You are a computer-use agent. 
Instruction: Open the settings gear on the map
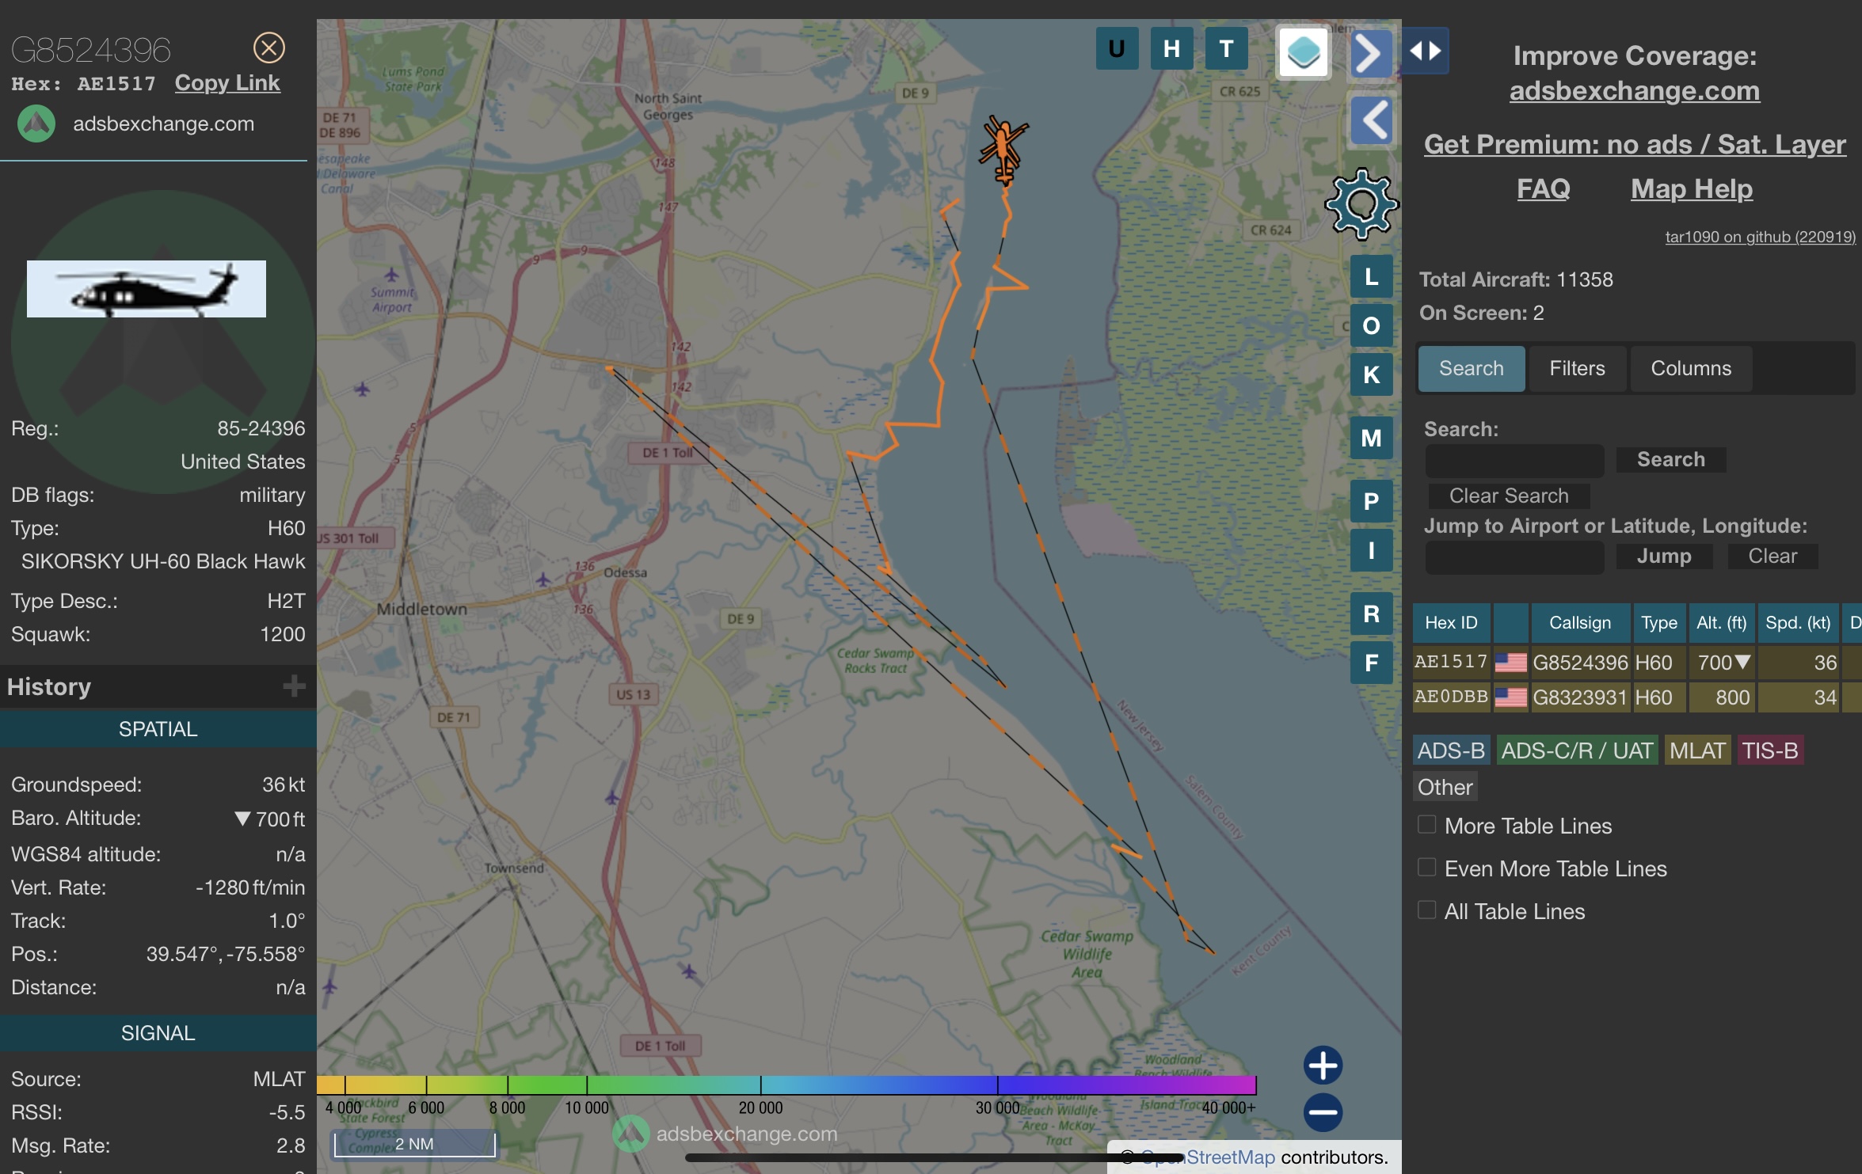[1361, 204]
